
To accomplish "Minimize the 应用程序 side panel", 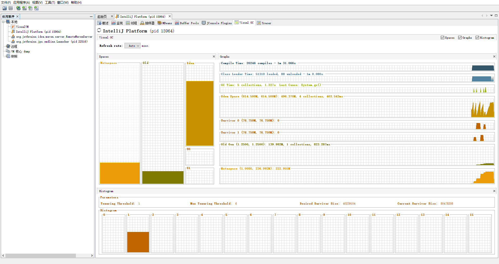I will (x=91, y=17).
